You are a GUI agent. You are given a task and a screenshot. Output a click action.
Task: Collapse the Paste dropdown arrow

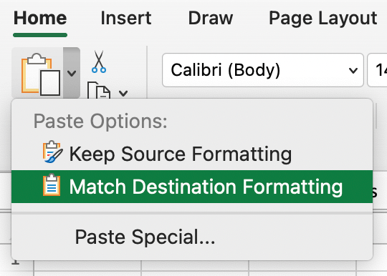click(x=72, y=73)
